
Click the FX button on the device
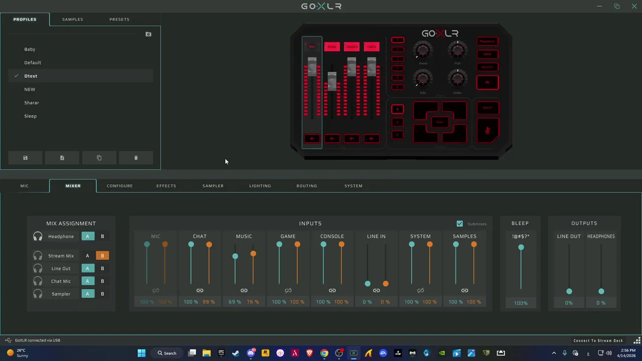point(488,82)
